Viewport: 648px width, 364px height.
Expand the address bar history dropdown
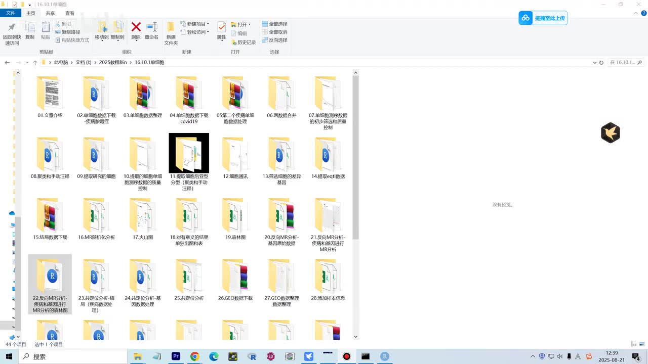pos(595,63)
